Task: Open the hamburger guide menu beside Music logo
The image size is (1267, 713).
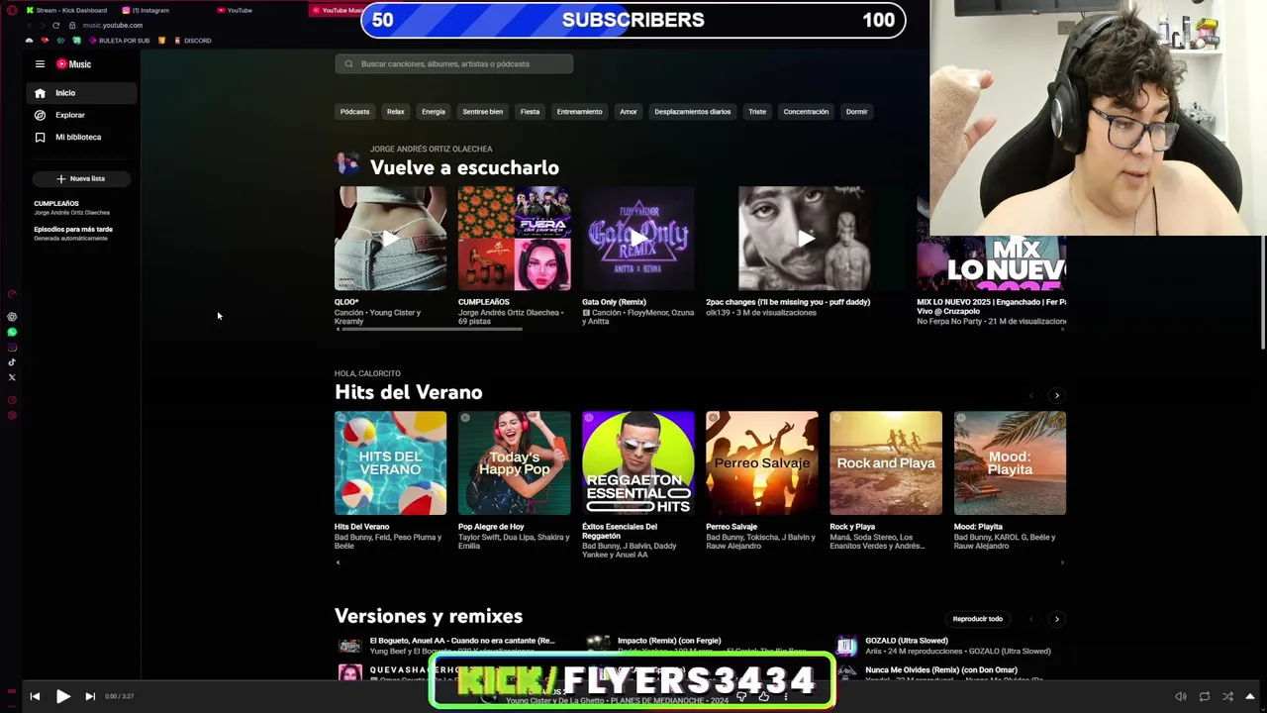Action: click(x=40, y=64)
